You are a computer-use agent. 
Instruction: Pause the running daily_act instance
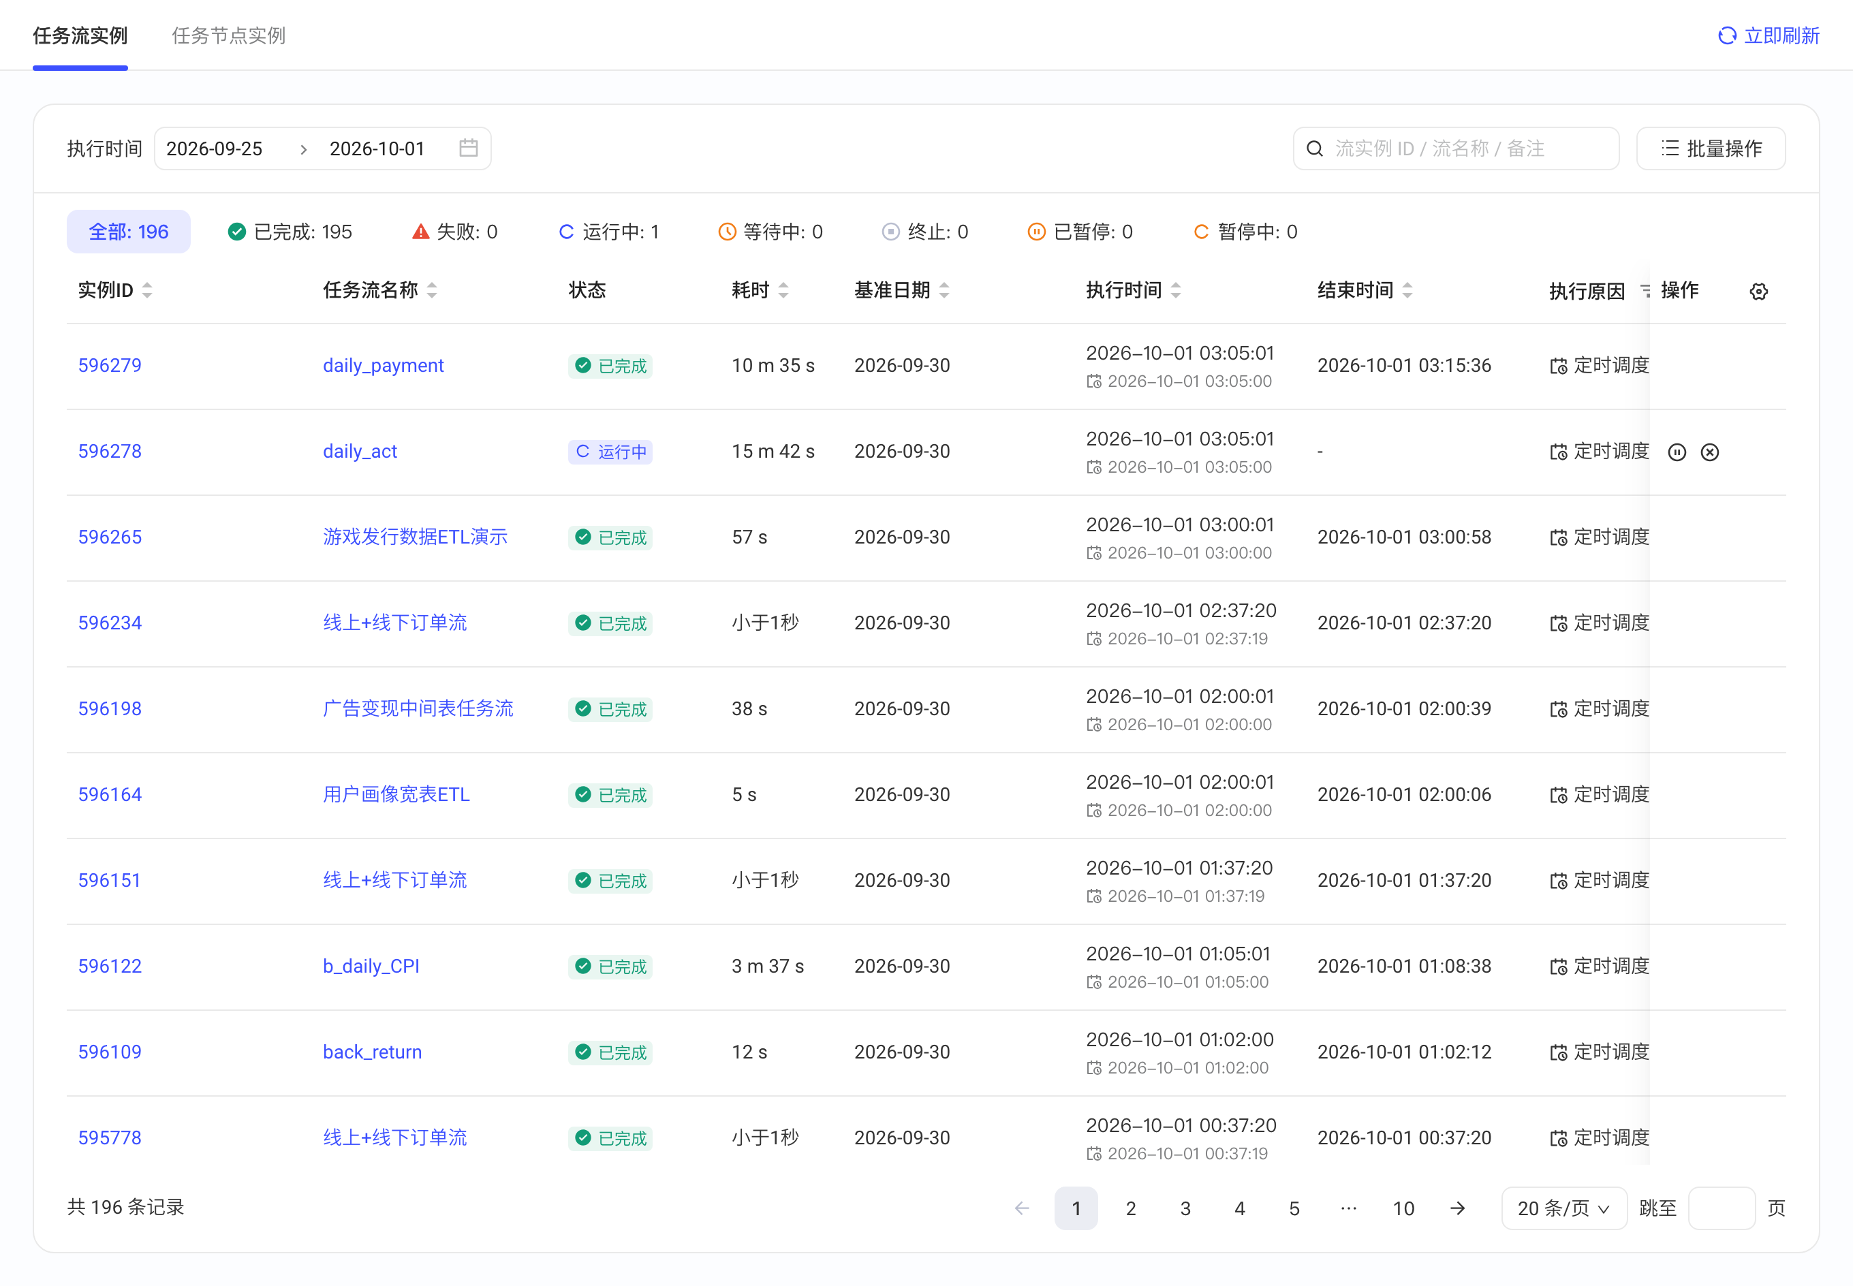point(1677,452)
